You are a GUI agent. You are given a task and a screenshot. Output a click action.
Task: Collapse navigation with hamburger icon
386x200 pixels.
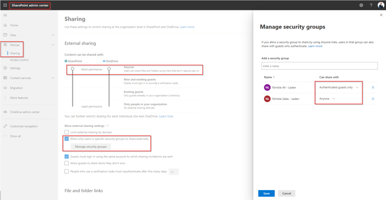5,15
